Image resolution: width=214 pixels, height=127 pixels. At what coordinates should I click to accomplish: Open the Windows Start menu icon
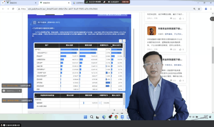(85, 117)
